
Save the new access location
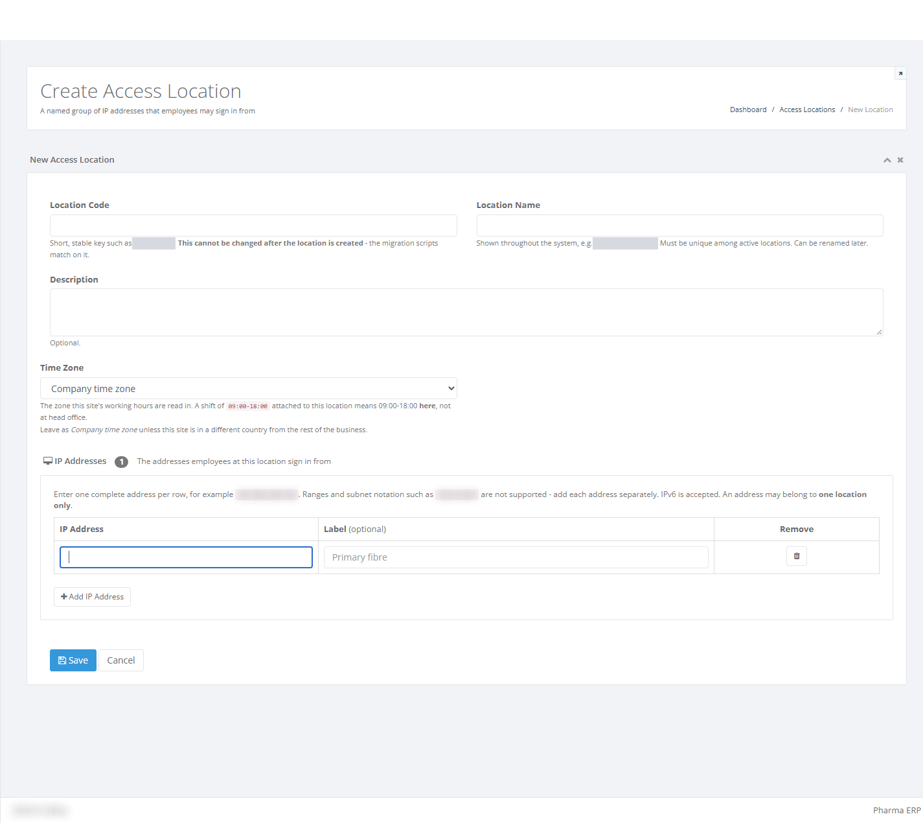pyautogui.click(x=73, y=660)
